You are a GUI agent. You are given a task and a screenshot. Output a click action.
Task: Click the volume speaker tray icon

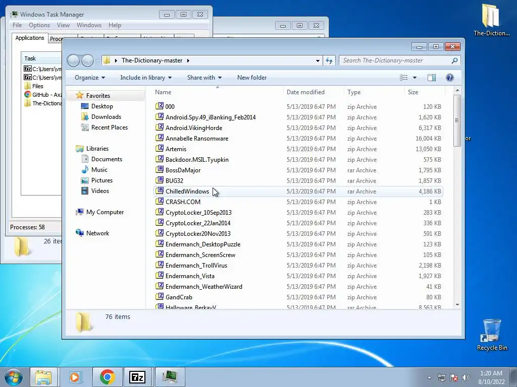click(x=466, y=377)
